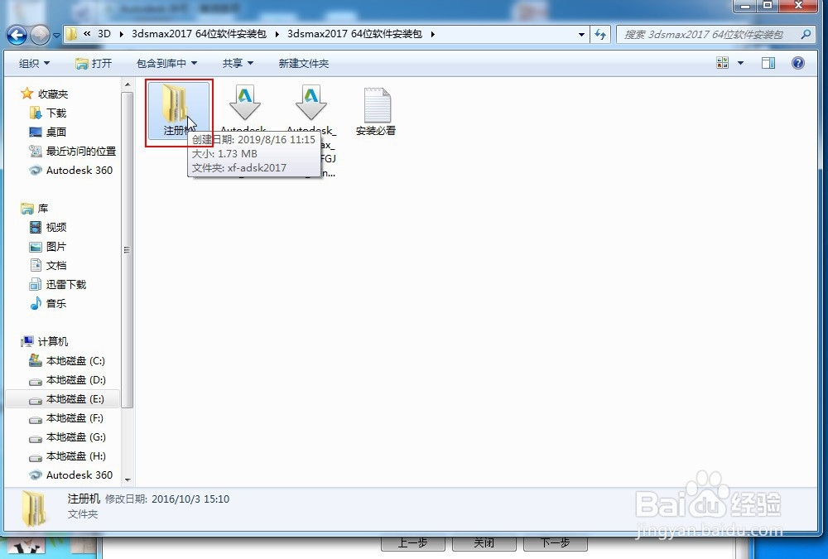Open 本地磁盘 (D:)
The width and height of the screenshot is (828, 559).
(75, 380)
